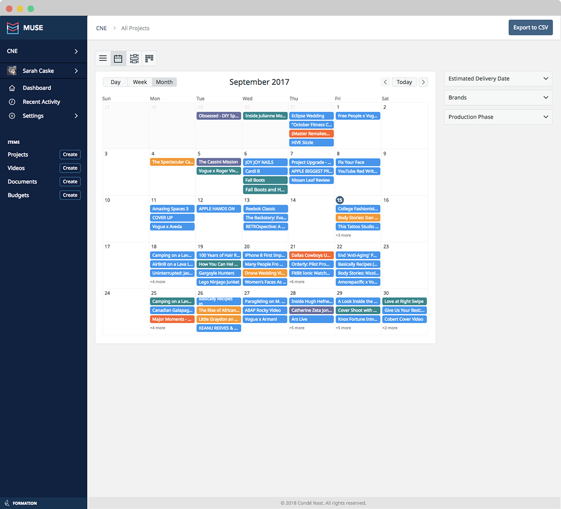Open the Brands filter dropdown
The image size is (561, 509).
pos(498,97)
